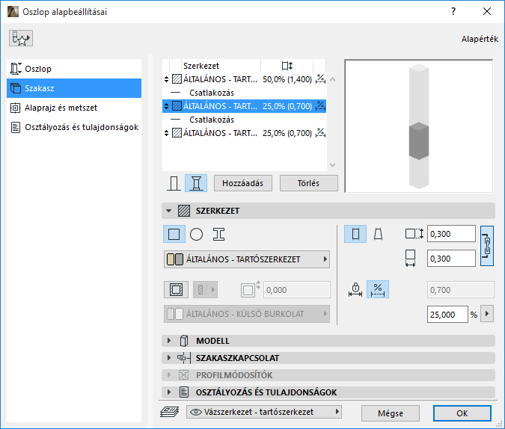Select uniform segment shape option
This screenshot has height=429, width=505.
point(355,234)
